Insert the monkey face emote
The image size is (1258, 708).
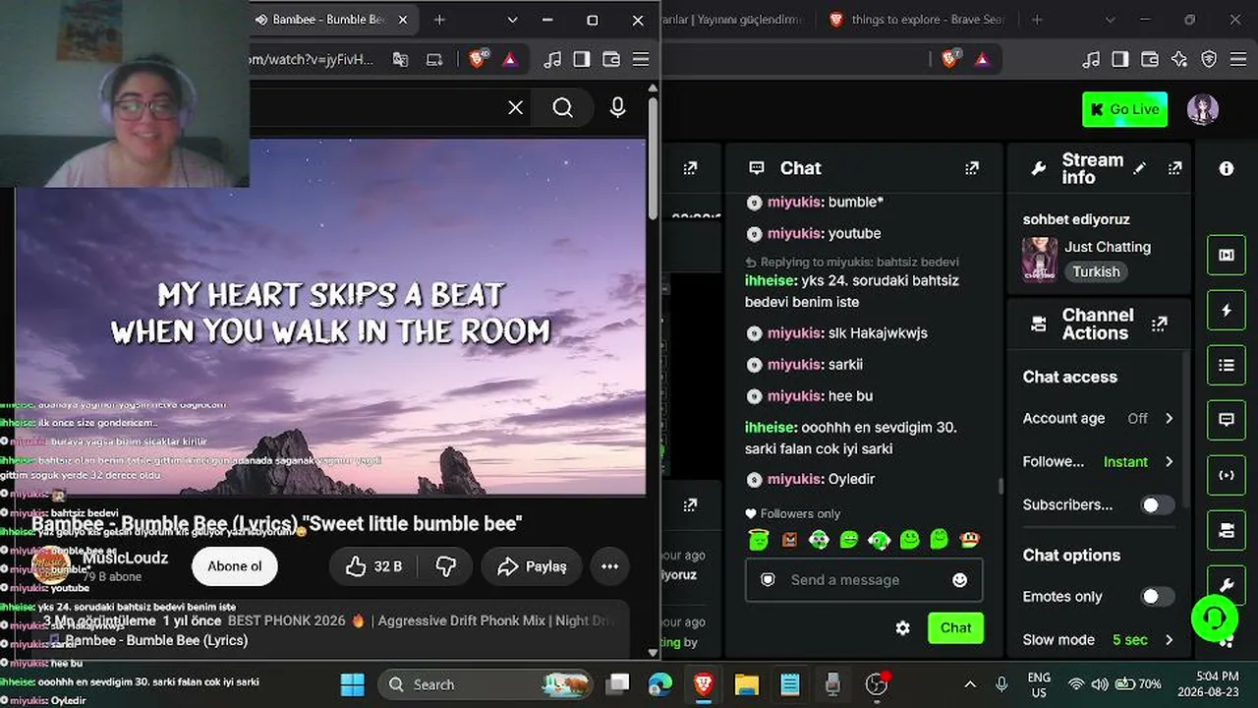point(970,539)
